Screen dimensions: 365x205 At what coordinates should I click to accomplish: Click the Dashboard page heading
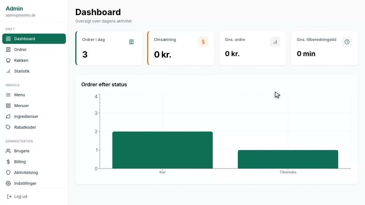pos(98,12)
